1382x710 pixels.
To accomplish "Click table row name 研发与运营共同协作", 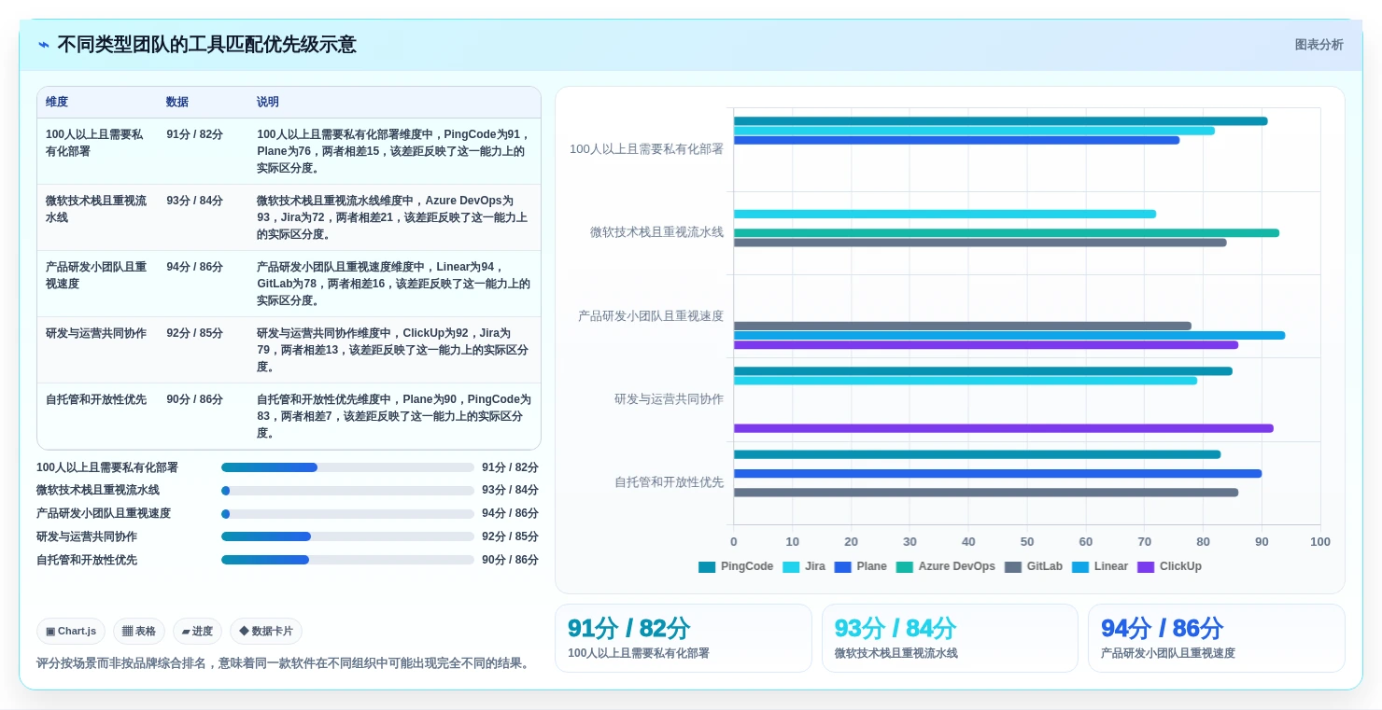I will point(96,333).
